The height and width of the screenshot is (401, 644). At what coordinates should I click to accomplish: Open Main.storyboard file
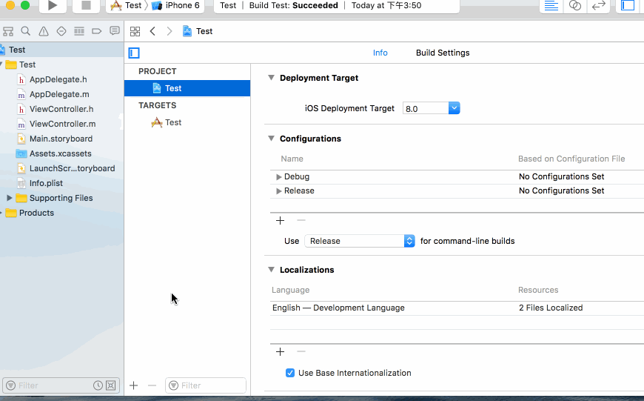tap(61, 139)
